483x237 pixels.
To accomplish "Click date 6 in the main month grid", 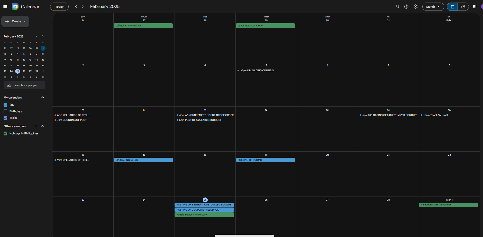I will [327, 65].
